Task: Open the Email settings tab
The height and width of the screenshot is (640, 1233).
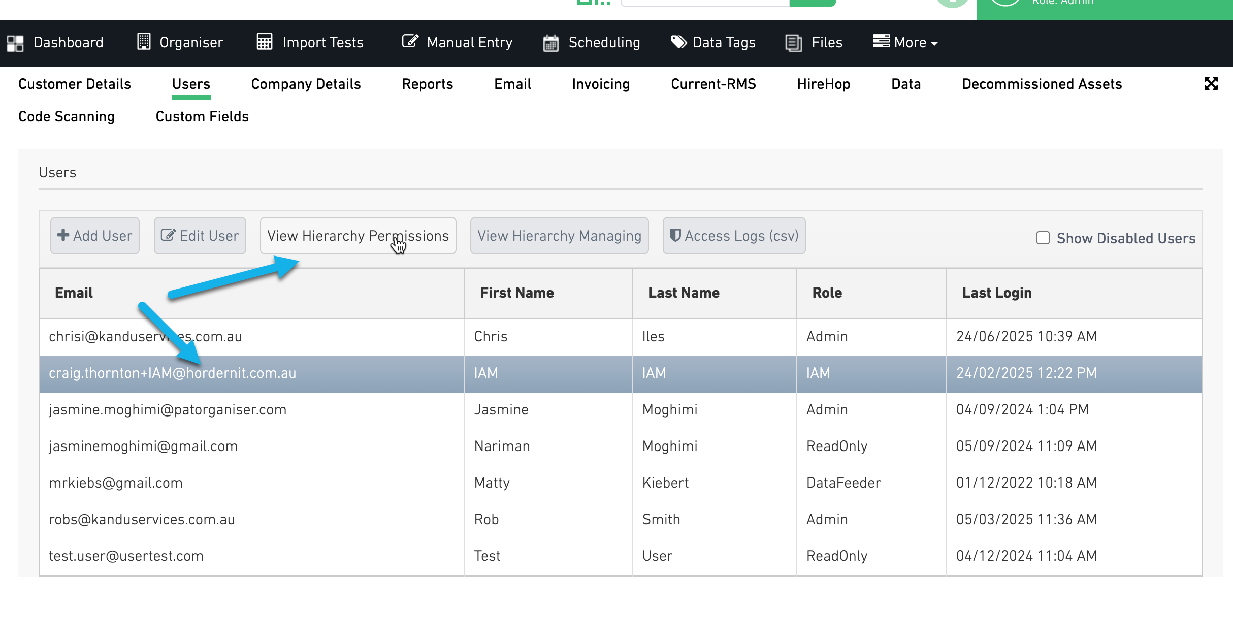Action: (x=513, y=84)
